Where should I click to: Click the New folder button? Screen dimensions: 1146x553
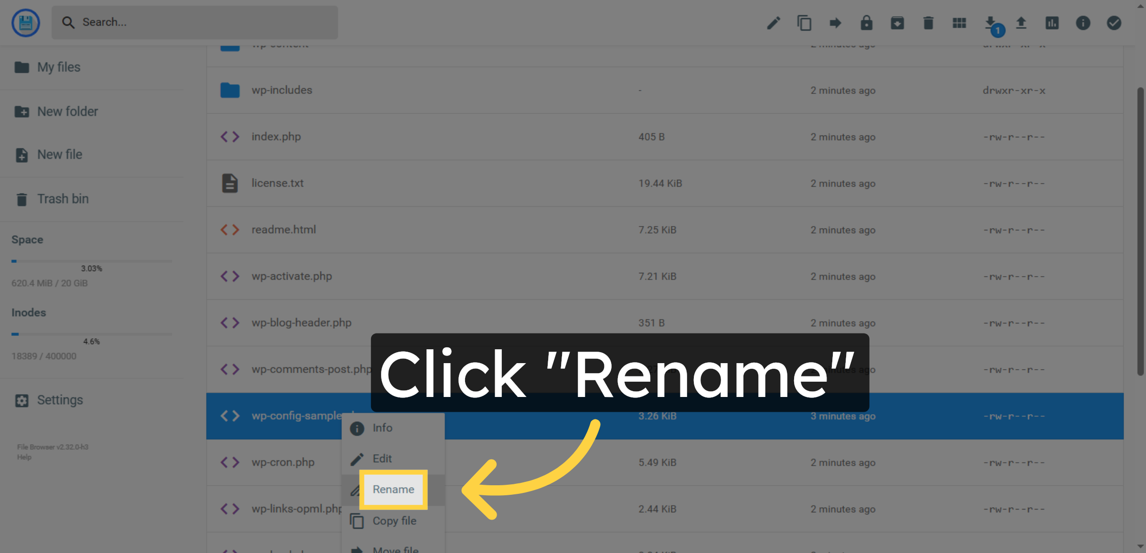[67, 111]
